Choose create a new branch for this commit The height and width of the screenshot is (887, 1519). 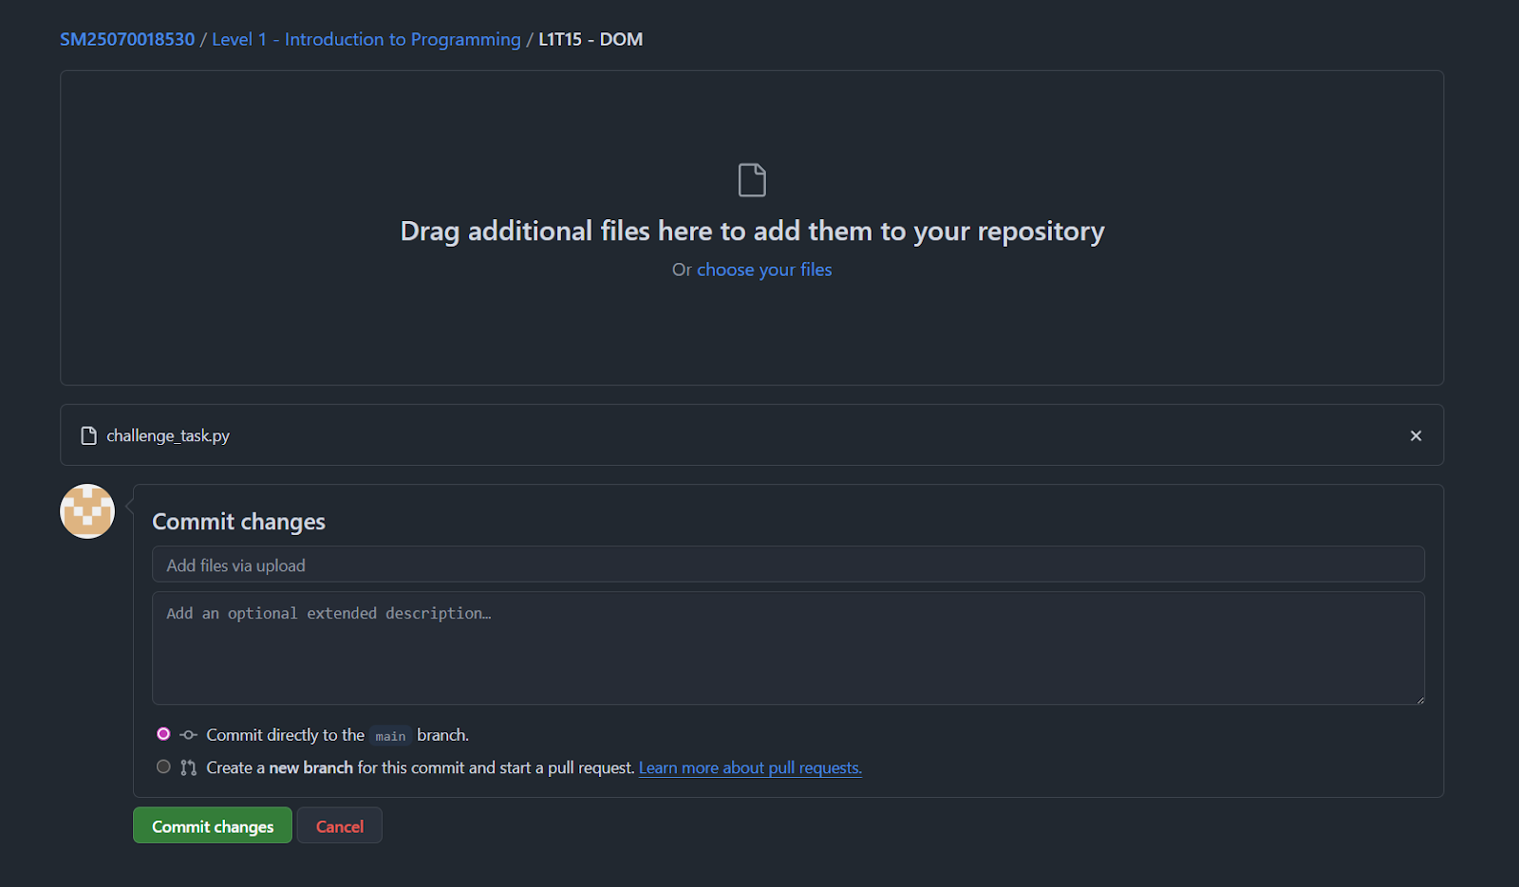coord(163,767)
